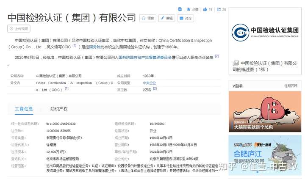Image resolution: width=305 pixels, height=179 pixels.
Task: Open the 合肥庐江 advertisement banner
Action: (265, 155)
